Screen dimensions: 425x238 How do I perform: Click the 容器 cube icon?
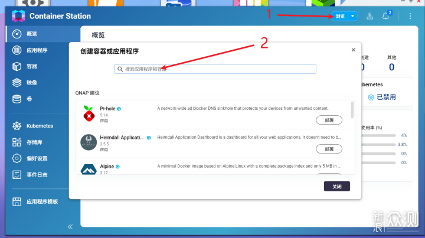pyautogui.click(x=17, y=66)
